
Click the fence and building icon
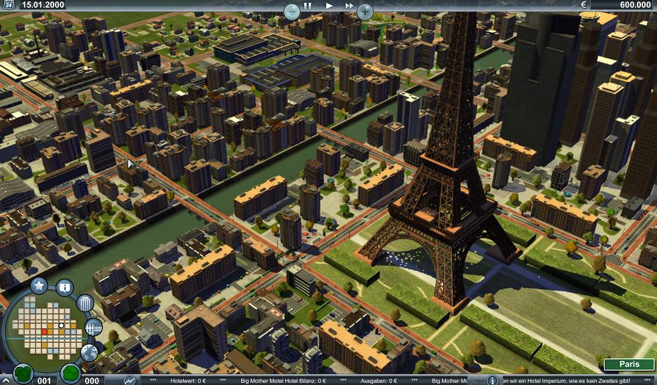point(94,327)
